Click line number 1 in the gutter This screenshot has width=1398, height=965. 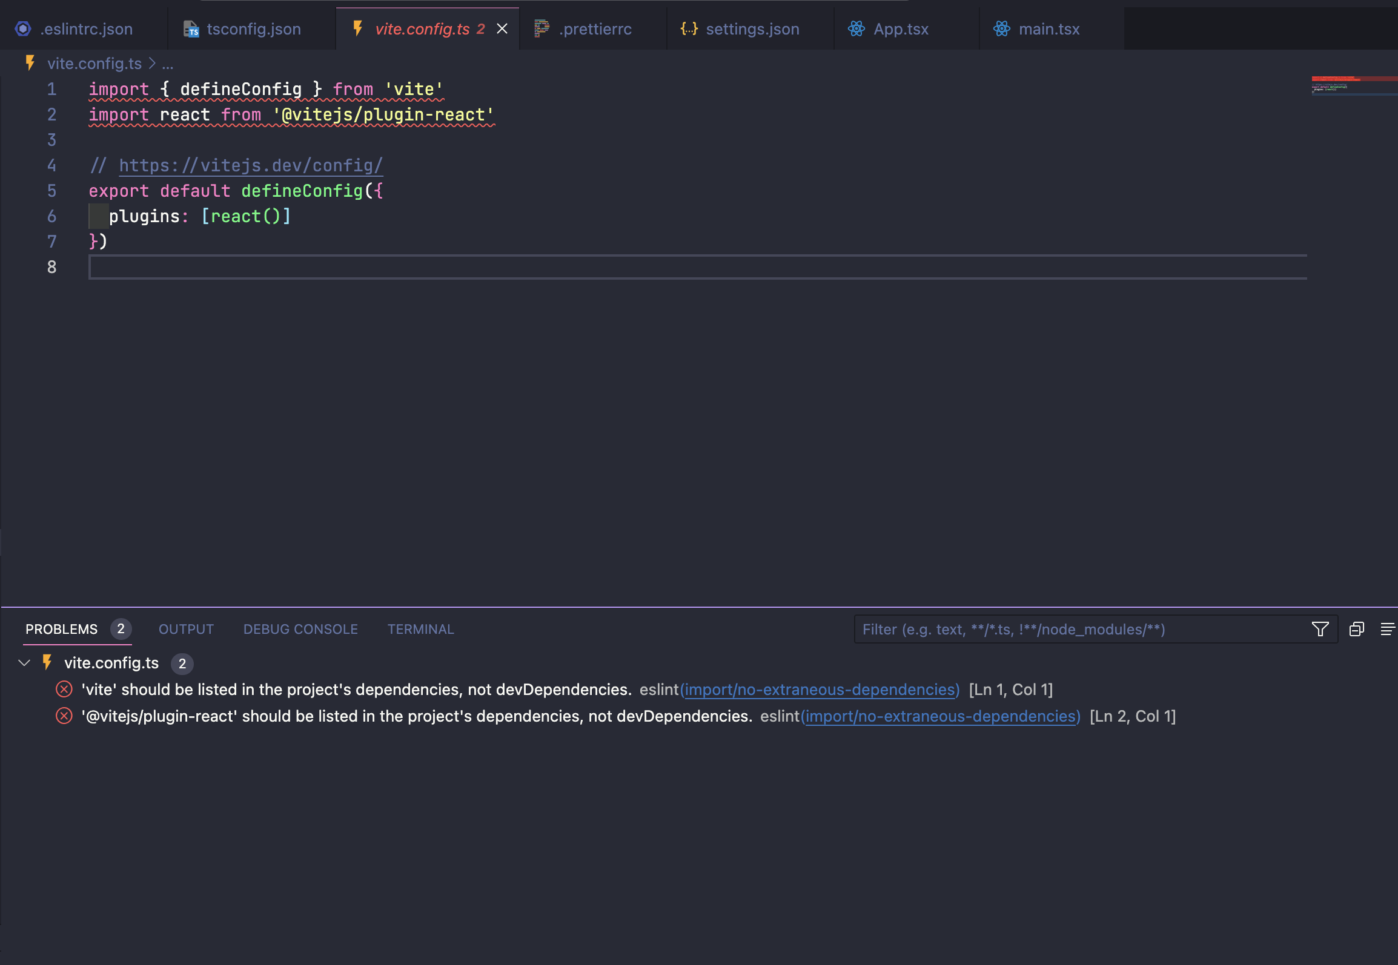pos(52,89)
